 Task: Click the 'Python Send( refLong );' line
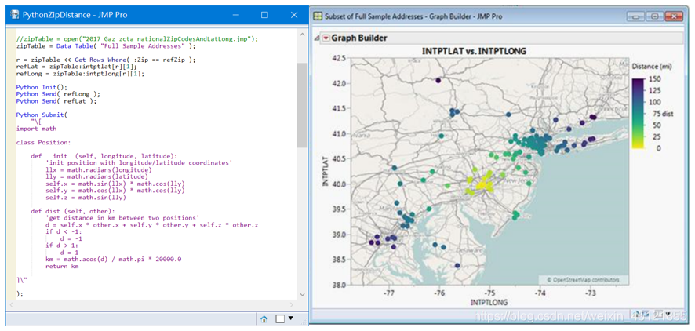[58, 94]
